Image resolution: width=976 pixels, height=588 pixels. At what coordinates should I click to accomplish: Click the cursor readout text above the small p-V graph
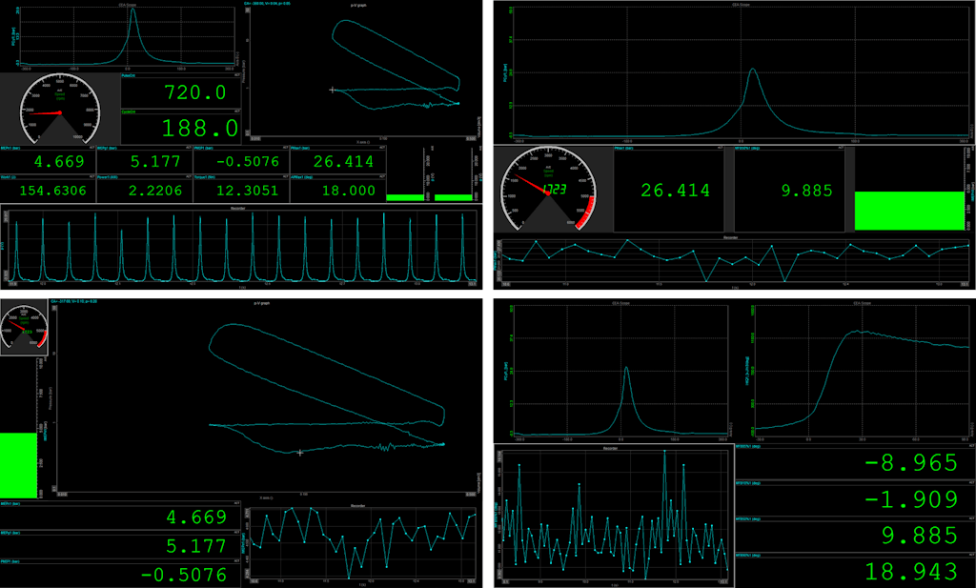267,3
